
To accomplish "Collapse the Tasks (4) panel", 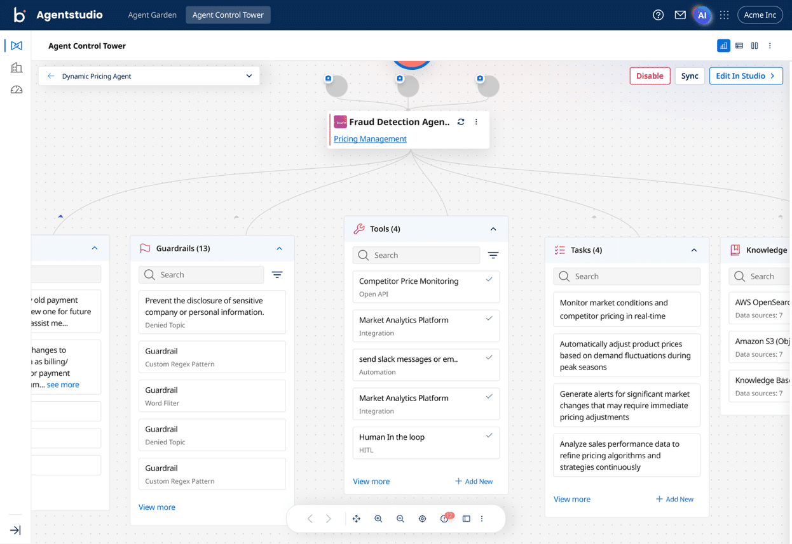I will point(694,250).
